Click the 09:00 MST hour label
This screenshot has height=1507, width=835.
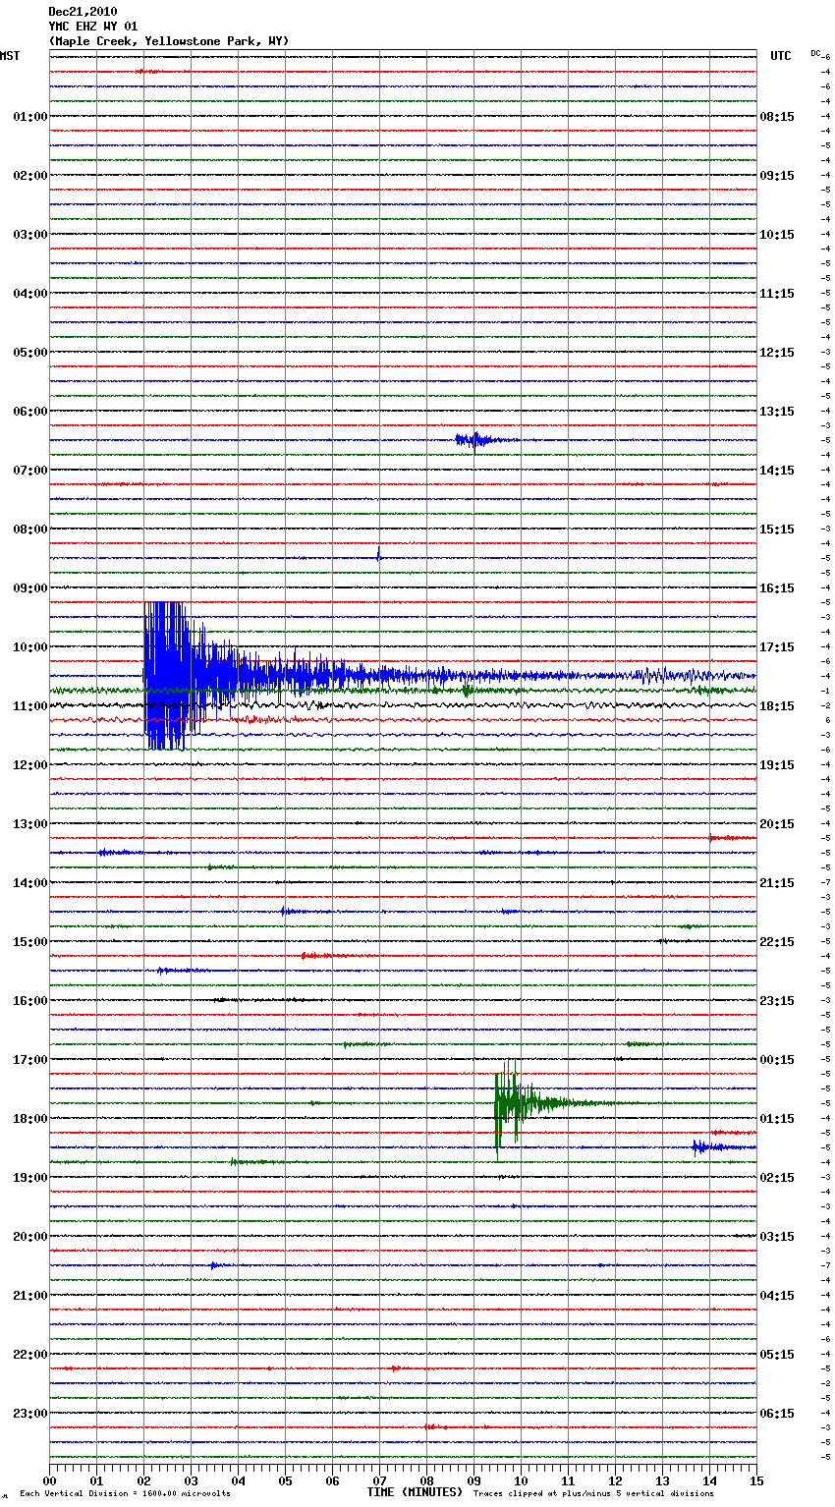[x=30, y=588]
